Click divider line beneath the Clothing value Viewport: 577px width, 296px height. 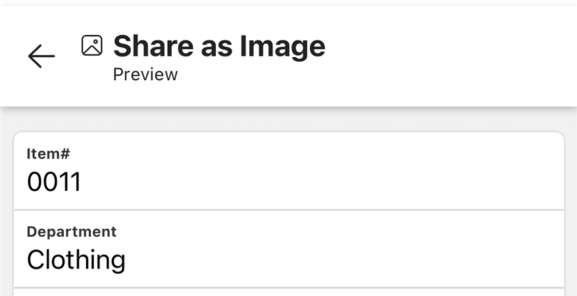pos(289,287)
